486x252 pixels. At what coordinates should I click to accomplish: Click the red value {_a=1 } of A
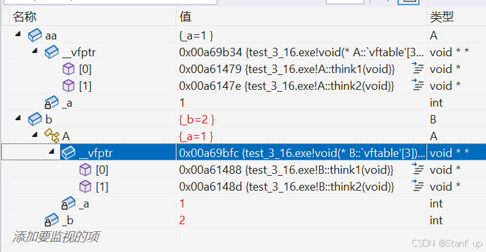tap(196, 136)
